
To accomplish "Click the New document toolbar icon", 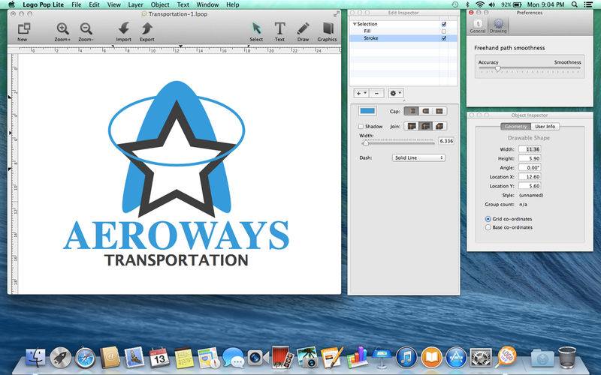I will 24,29.
